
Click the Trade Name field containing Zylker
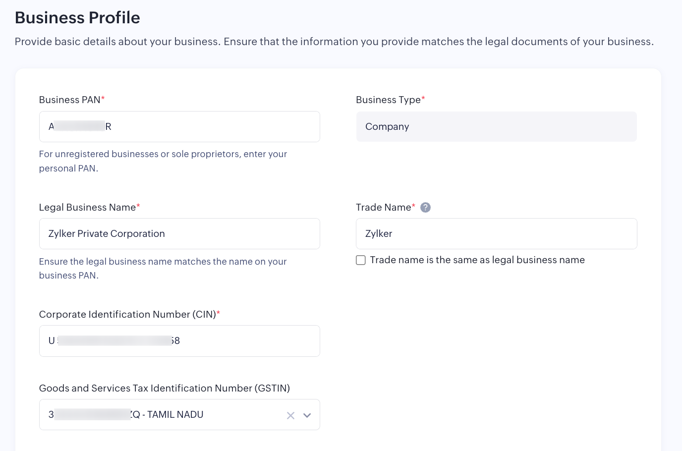tap(496, 234)
